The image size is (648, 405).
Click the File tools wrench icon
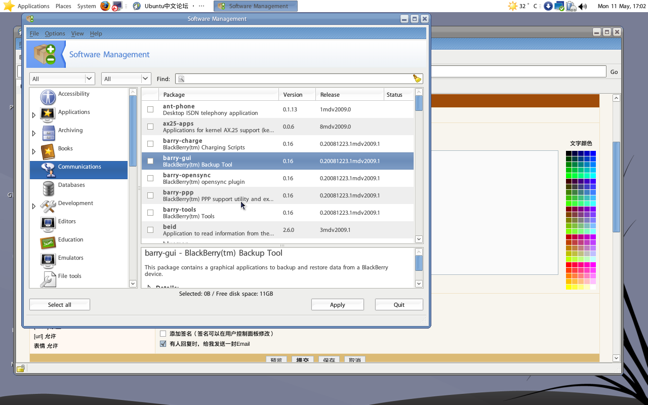click(x=48, y=279)
